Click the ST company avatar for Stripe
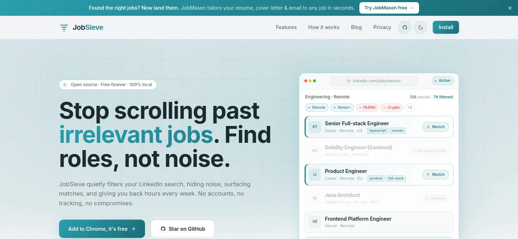Image resolution: width=518 pixels, height=239 pixels. (315, 127)
